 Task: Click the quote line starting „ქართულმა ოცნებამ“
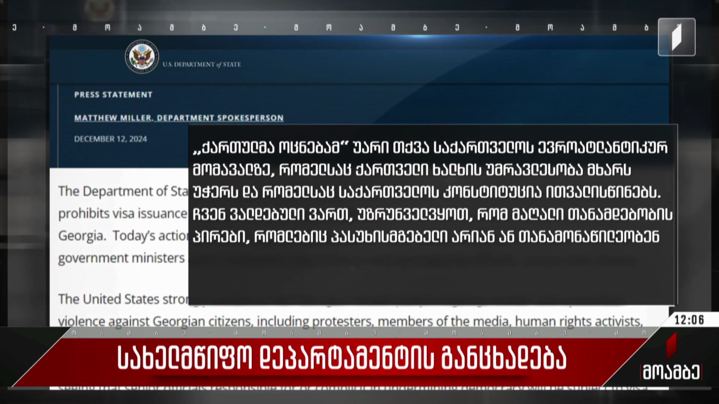[430, 148]
